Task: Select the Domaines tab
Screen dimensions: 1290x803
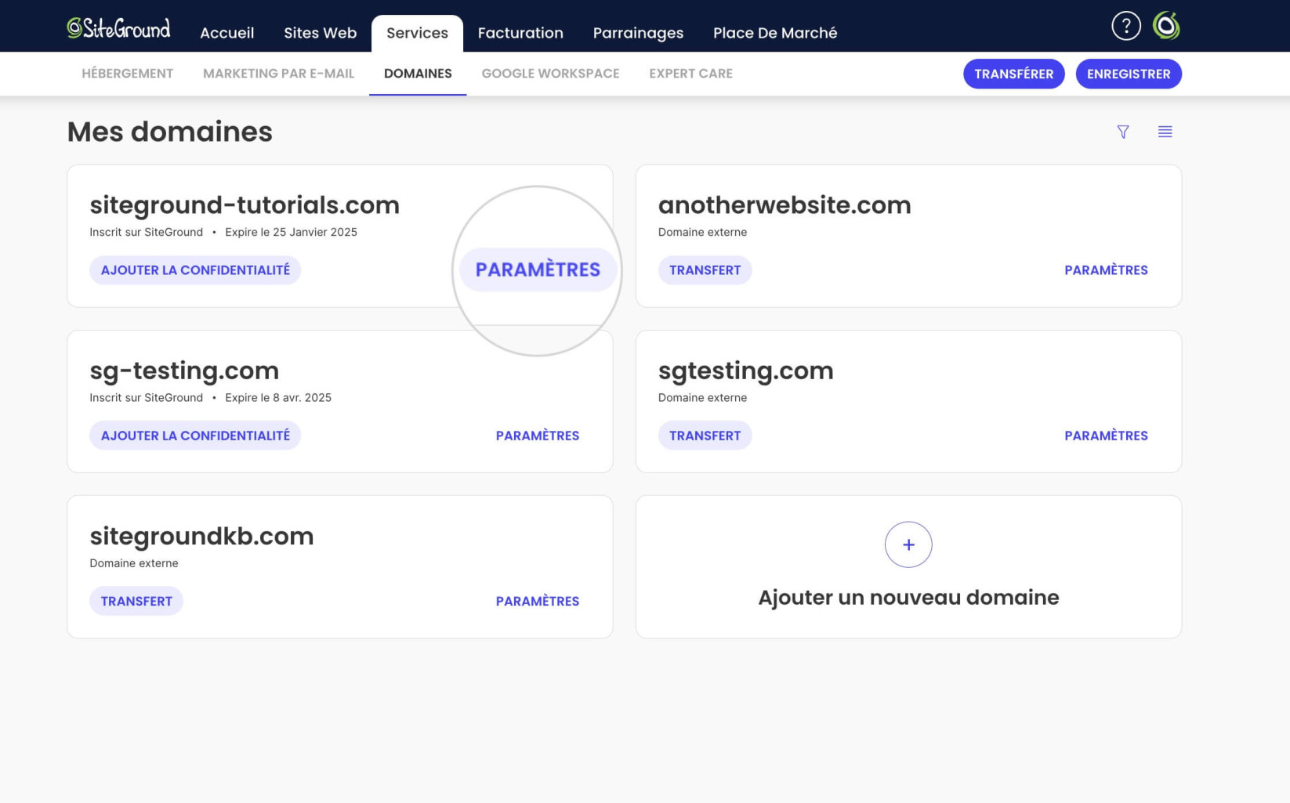Action: (x=418, y=74)
